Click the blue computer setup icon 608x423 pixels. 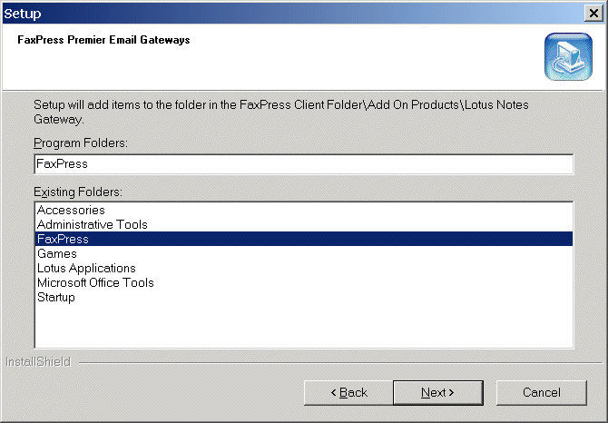pyautogui.click(x=568, y=56)
